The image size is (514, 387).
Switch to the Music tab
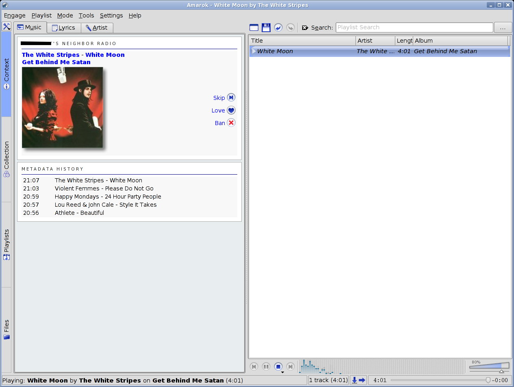coord(30,27)
